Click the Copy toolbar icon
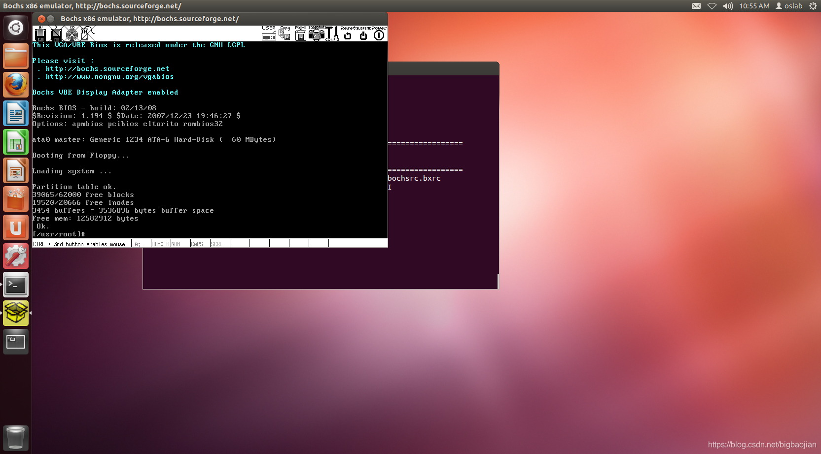The height and width of the screenshot is (454, 821). coord(285,33)
